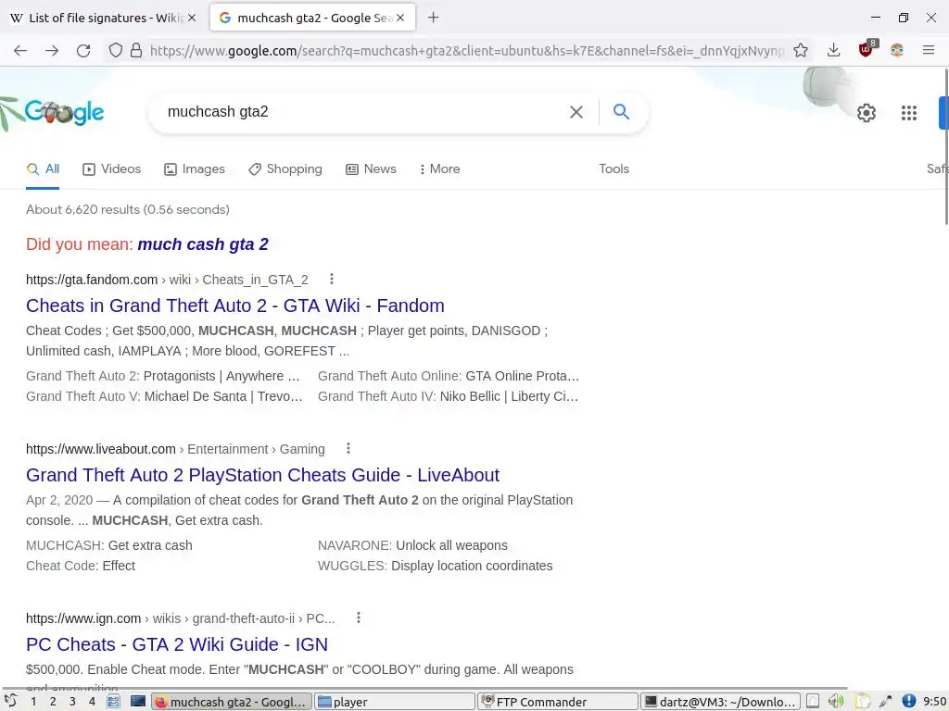Go forward to the next page

52,51
